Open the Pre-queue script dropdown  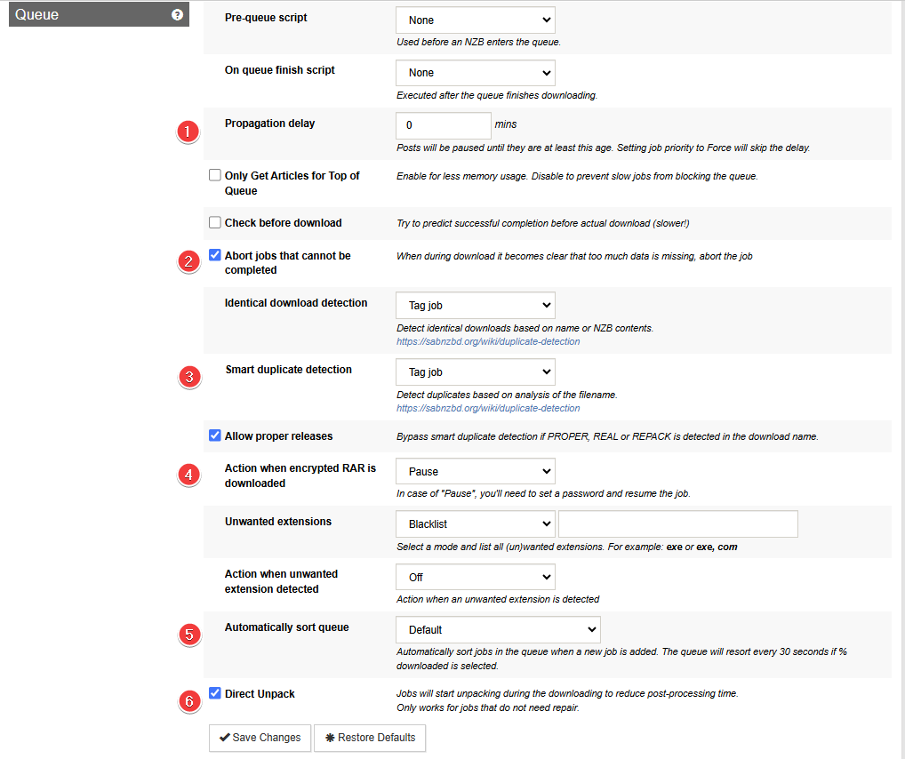[475, 20]
